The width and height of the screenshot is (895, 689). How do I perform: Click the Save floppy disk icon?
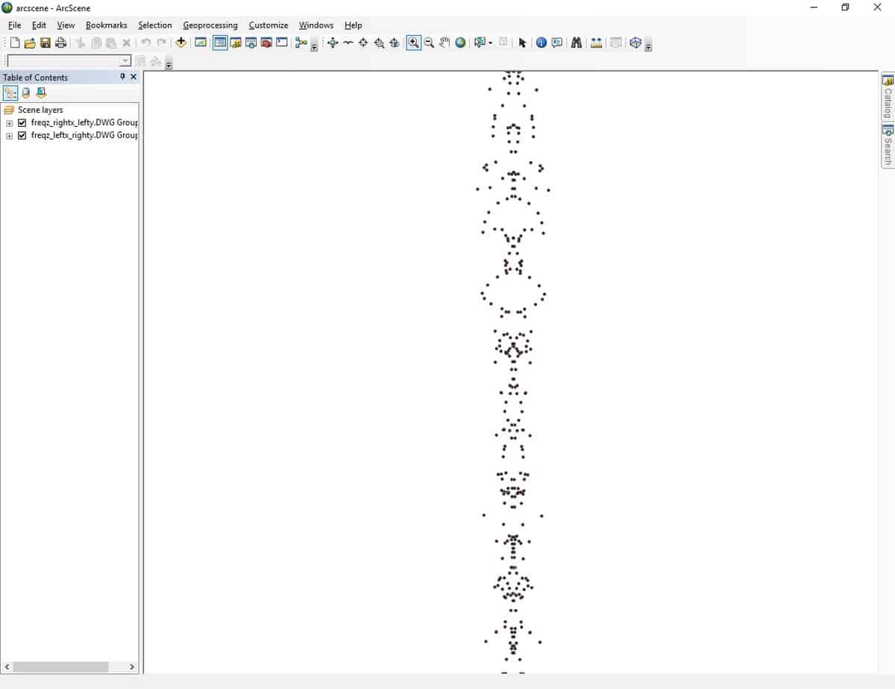pyautogui.click(x=45, y=43)
